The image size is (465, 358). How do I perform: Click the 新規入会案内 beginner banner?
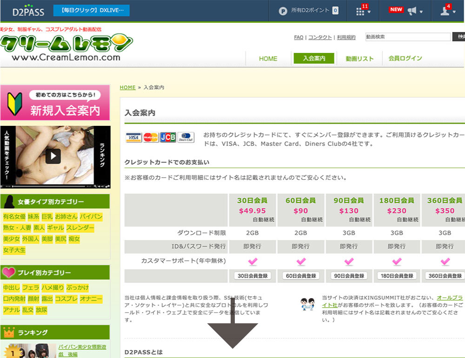(55, 103)
